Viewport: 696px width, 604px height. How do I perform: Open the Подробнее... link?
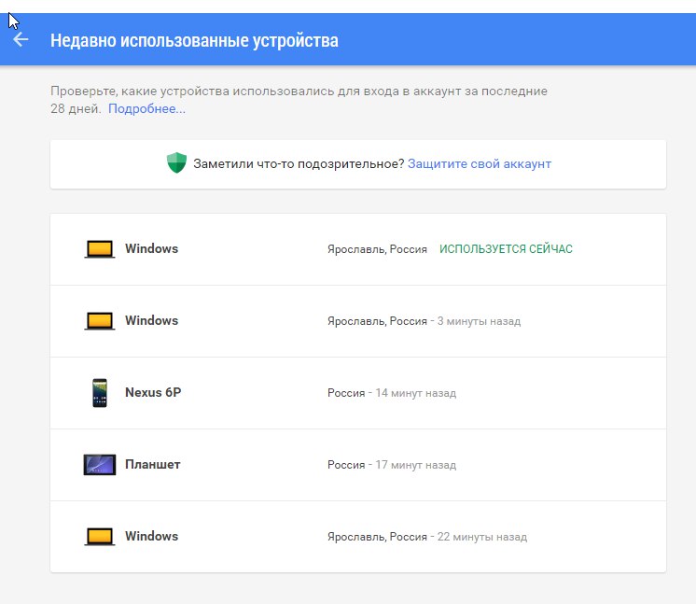point(146,109)
